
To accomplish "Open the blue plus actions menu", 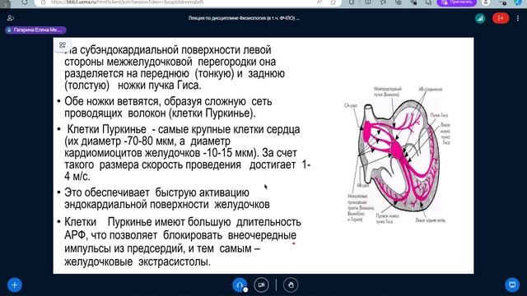I will tap(15, 285).
